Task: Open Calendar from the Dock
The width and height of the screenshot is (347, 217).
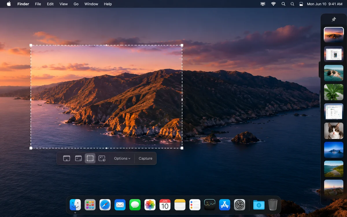Action: (x=165, y=205)
